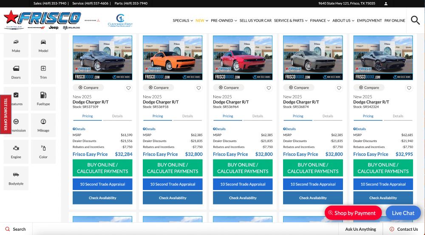Click Buy Online for the $32,284 Charger
Viewport: 425px width, 235px height.
[x=102, y=168]
